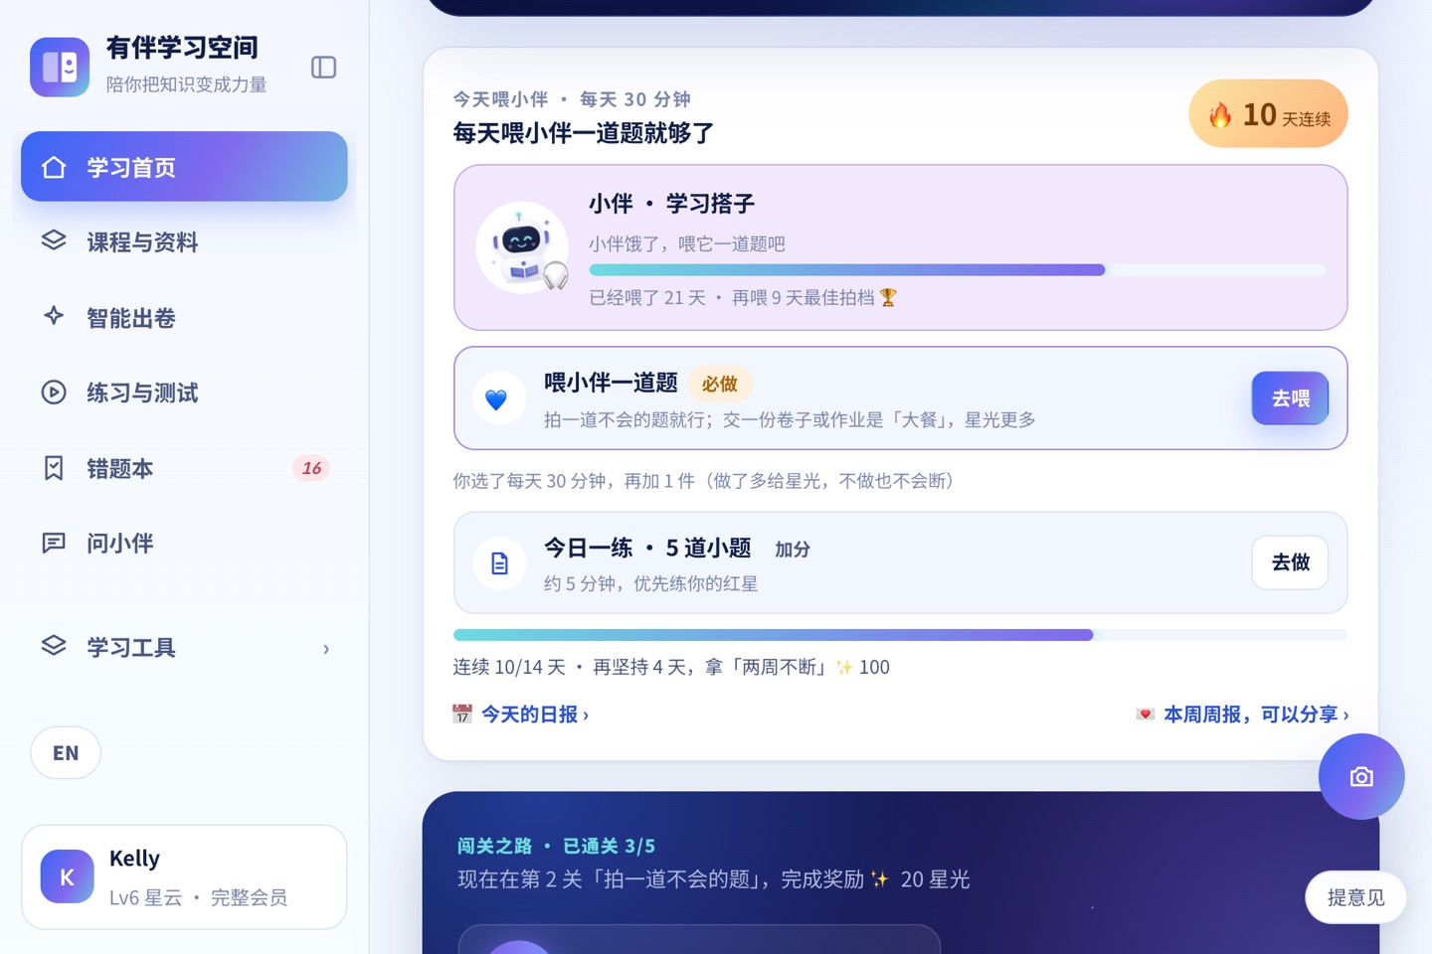1432x954 pixels.
Task: Click the floating camera button
Action: tap(1361, 776)
